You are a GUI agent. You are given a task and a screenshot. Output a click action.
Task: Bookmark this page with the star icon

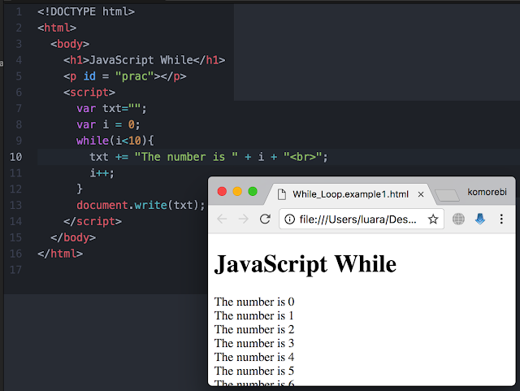[x=433, y=219]
